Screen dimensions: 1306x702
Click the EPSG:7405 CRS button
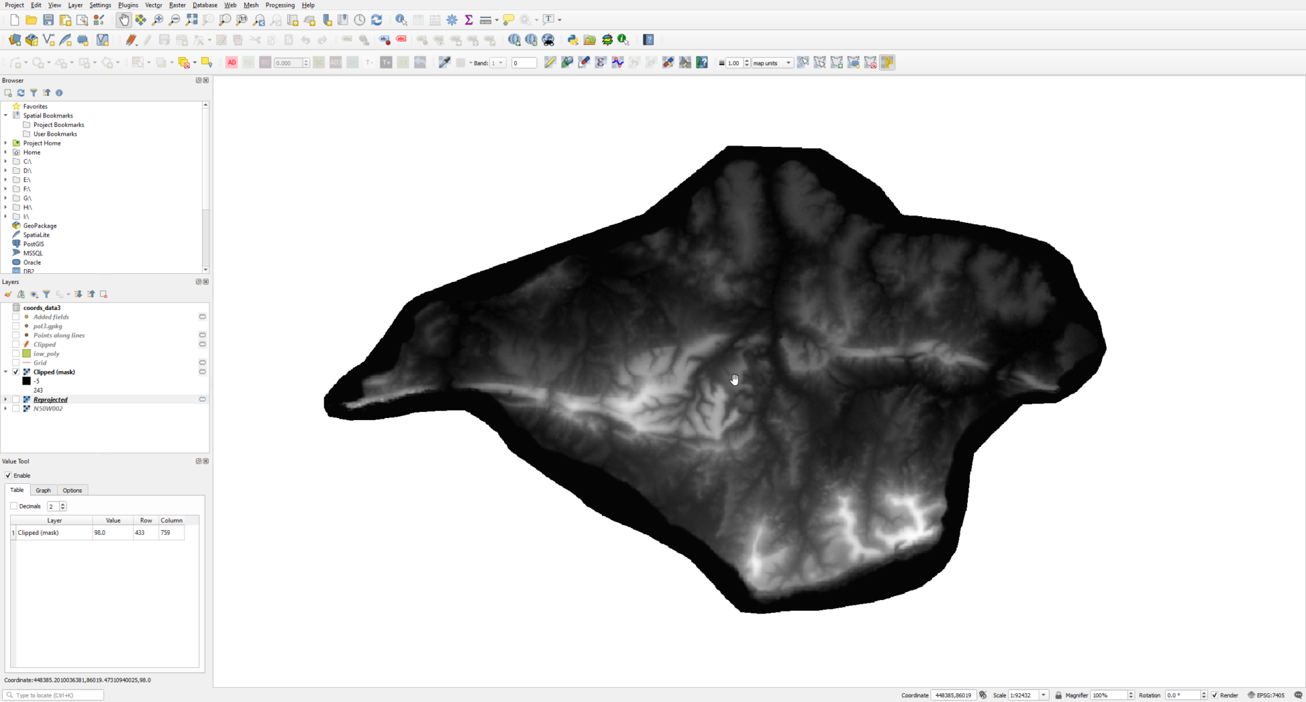click(x=1266, y=695)
